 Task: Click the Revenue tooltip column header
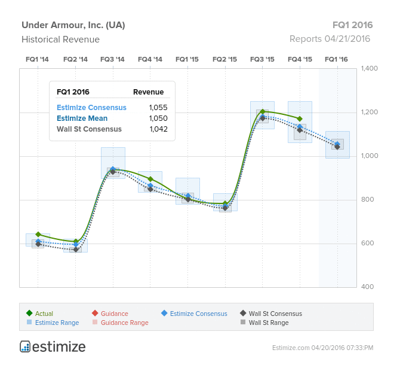click(148, 92)
